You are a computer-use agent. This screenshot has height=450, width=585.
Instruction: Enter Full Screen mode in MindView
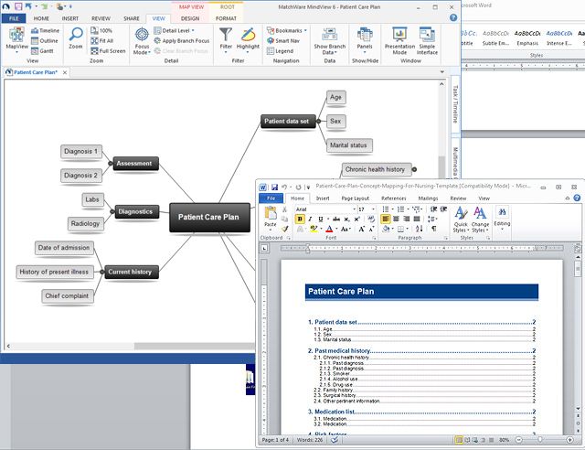click(x=108, y=51)
